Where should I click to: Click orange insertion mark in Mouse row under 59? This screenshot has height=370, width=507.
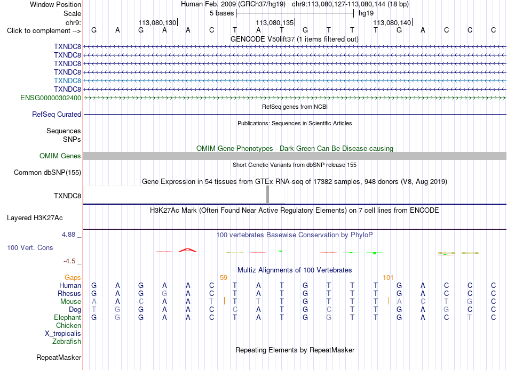(x=224, y=301)
